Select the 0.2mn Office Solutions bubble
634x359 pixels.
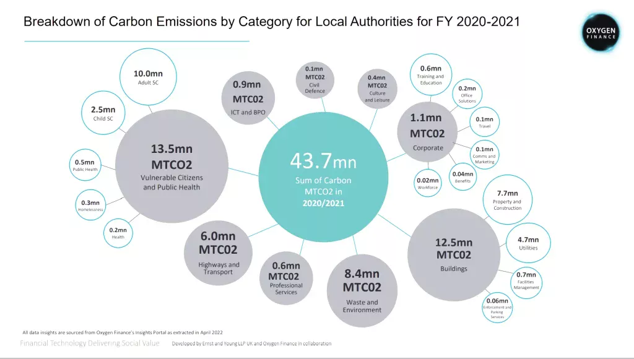[x=467, y=94]
